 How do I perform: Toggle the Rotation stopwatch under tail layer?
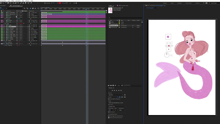pyautogui.click(x=5, y=19)
